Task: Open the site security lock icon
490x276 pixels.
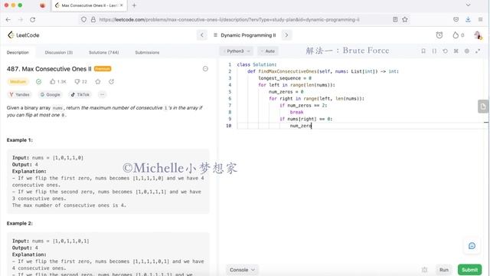Action: [93, 19]
